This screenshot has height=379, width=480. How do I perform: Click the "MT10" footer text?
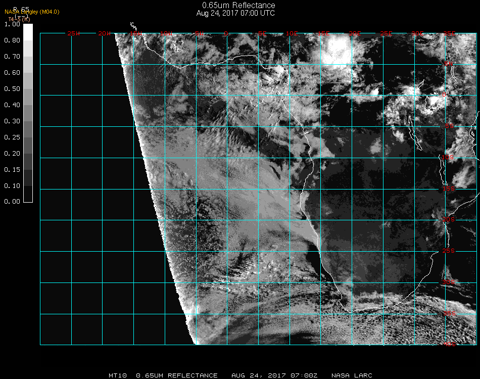point(118,375)
